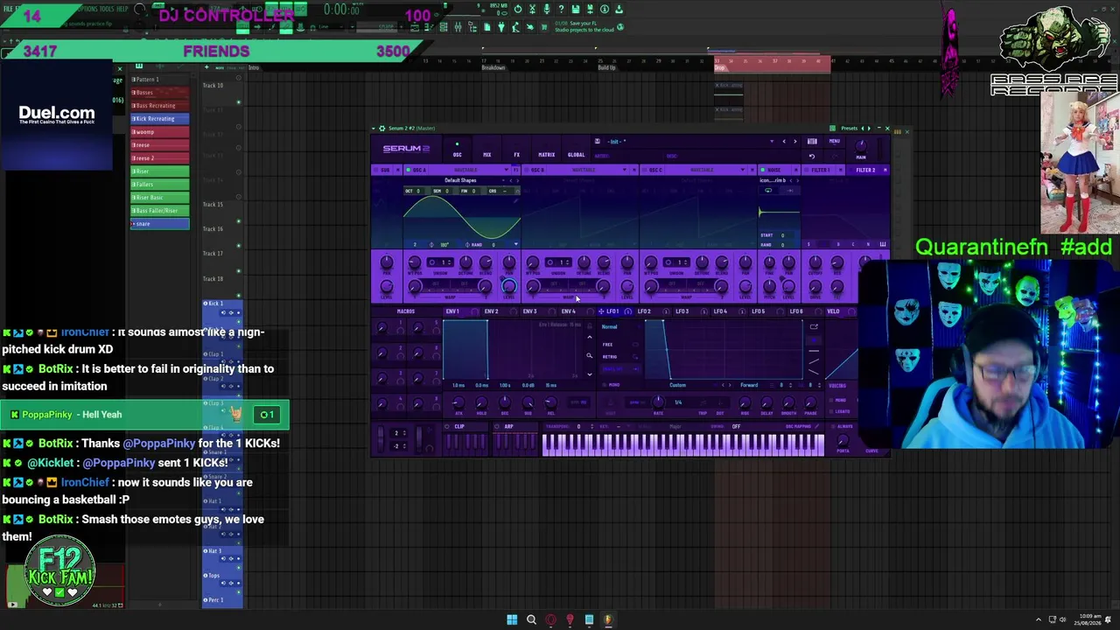Open the Serum preset dropdown arrow
The height and width of the screenshot is (630, 1120).
pyautogui.click(x=772, y=141)
